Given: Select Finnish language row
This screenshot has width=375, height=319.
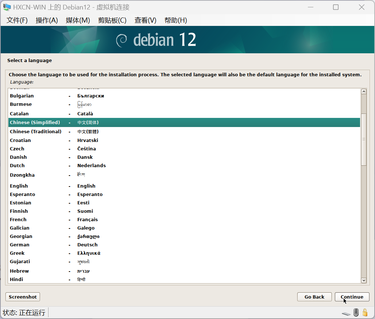Looking at the screenshot, I should click(184, 211).
